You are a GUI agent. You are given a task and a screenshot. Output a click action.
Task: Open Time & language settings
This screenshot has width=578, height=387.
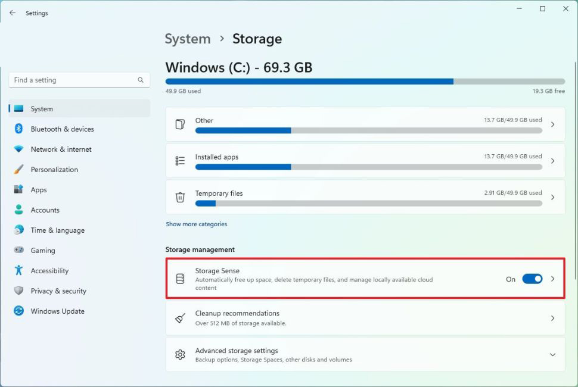(57, 230)
